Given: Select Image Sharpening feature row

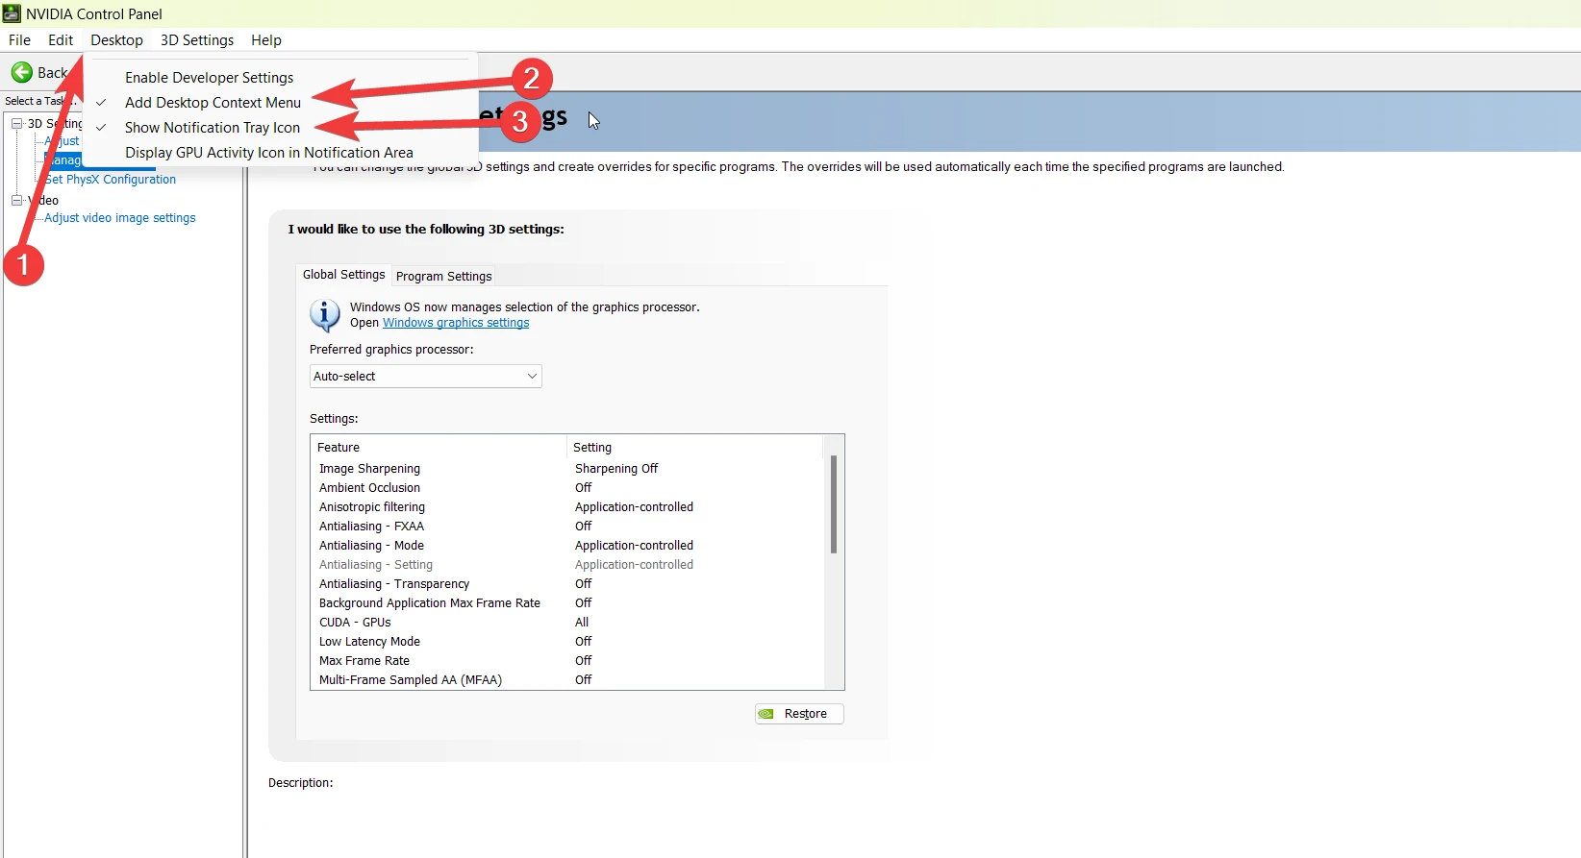Looking at the screenshot, I should click(x=567, y=469).
